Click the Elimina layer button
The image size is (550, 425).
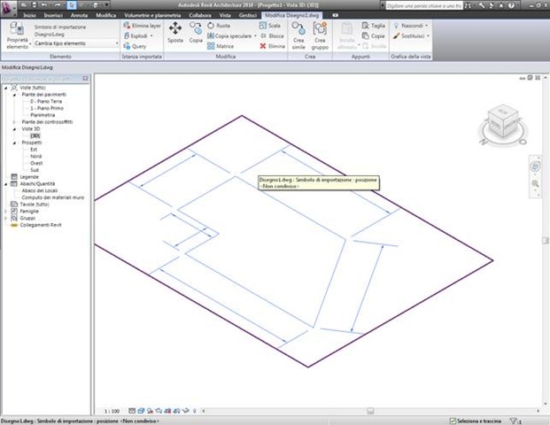coord(142,26)
